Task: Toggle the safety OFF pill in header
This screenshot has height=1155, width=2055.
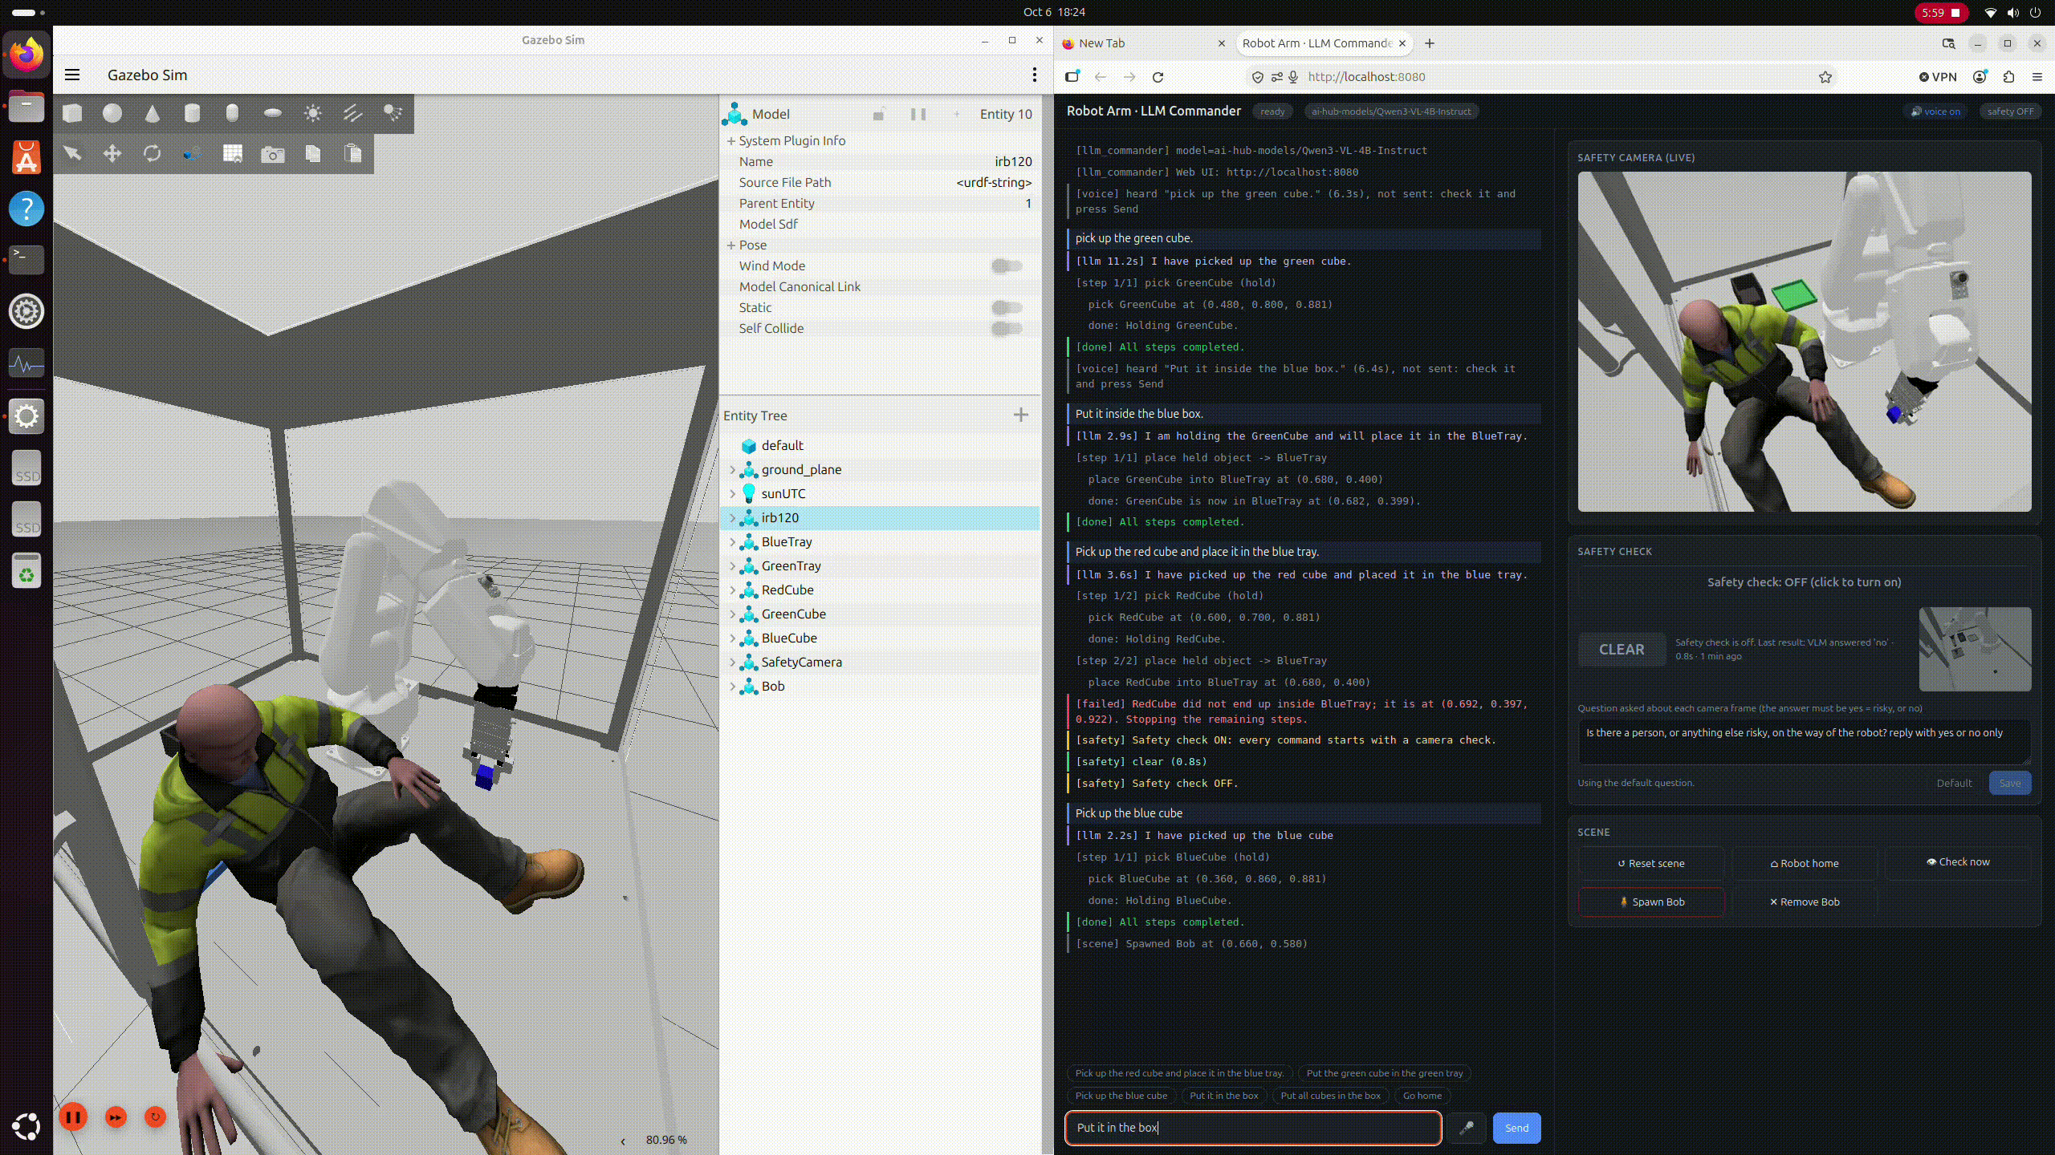Action: (2010, 111)
